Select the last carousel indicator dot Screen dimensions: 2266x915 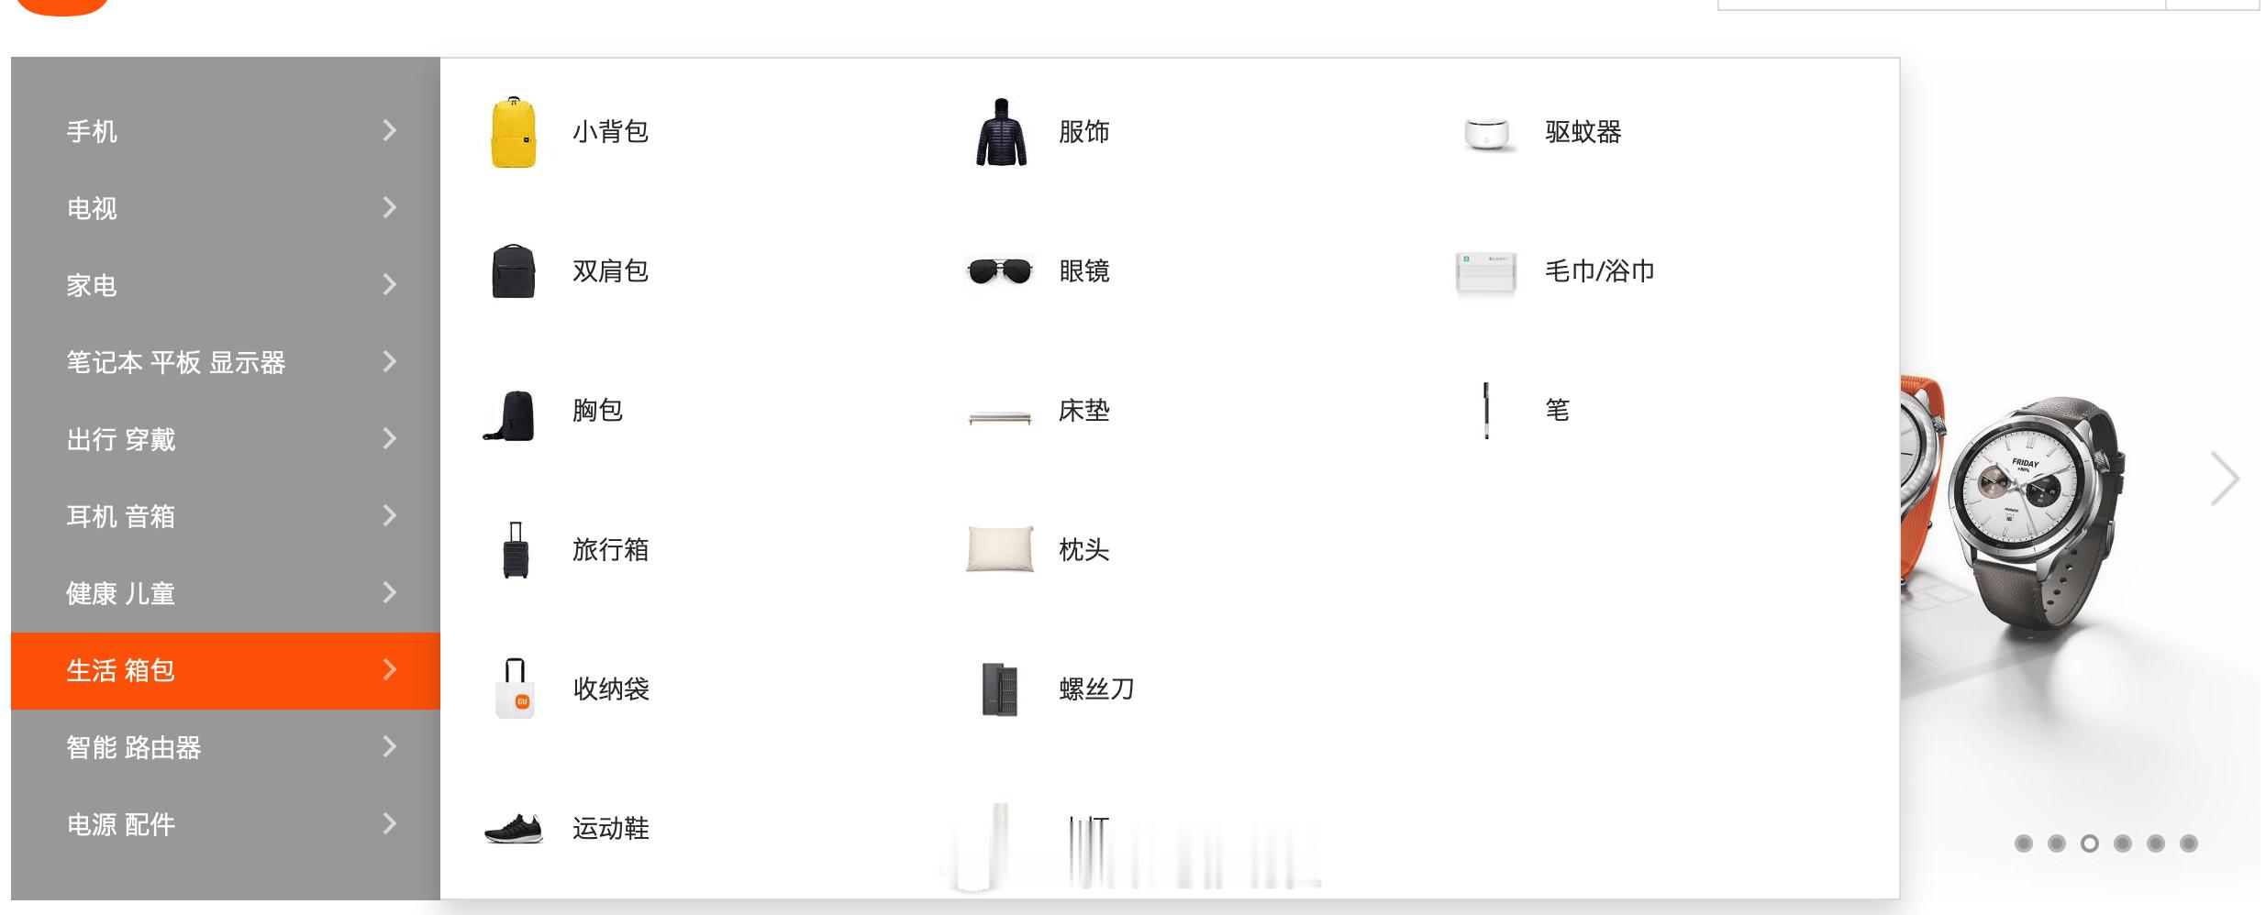(2189, 843)
